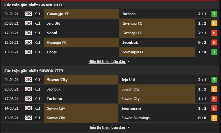Screen dimensions: 221x133
Task: Click dropdown arrow beside first Hiển thị thêm trận đấu
Action: click(x=128, y=62)
